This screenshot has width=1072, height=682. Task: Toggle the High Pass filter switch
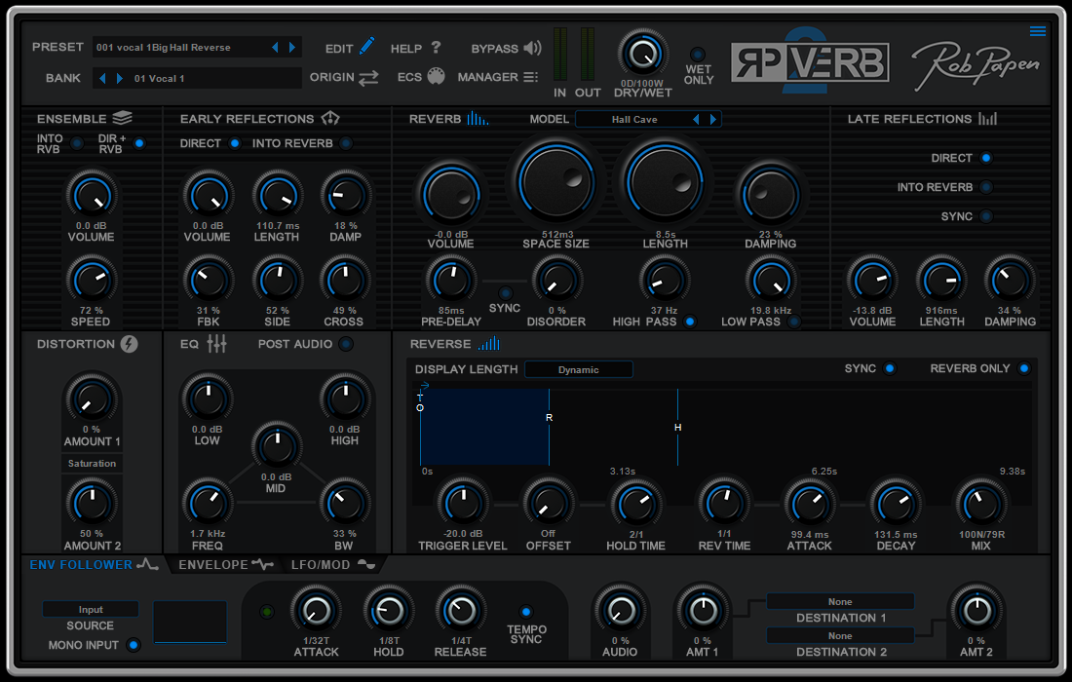pyautogui.click(x=690, y=322)
